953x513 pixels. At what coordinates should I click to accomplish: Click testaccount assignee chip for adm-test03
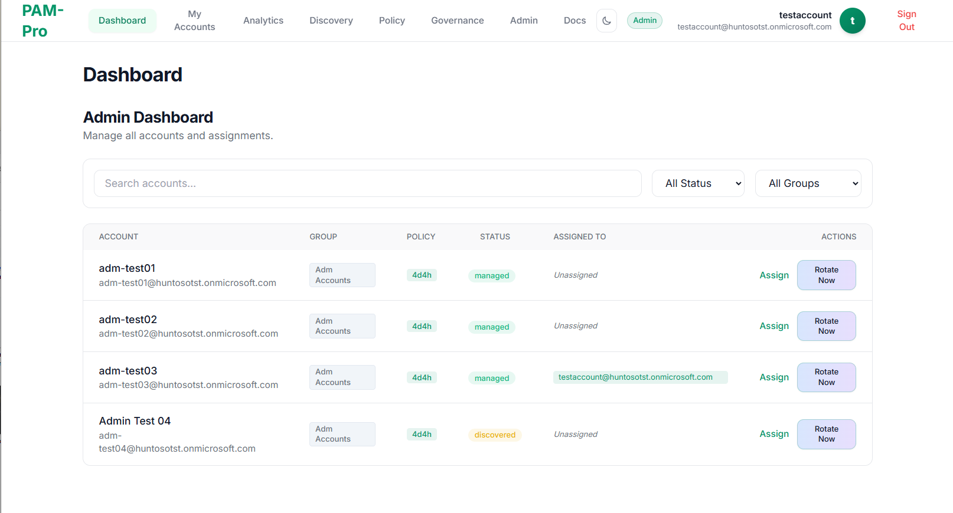pos(640,377)
